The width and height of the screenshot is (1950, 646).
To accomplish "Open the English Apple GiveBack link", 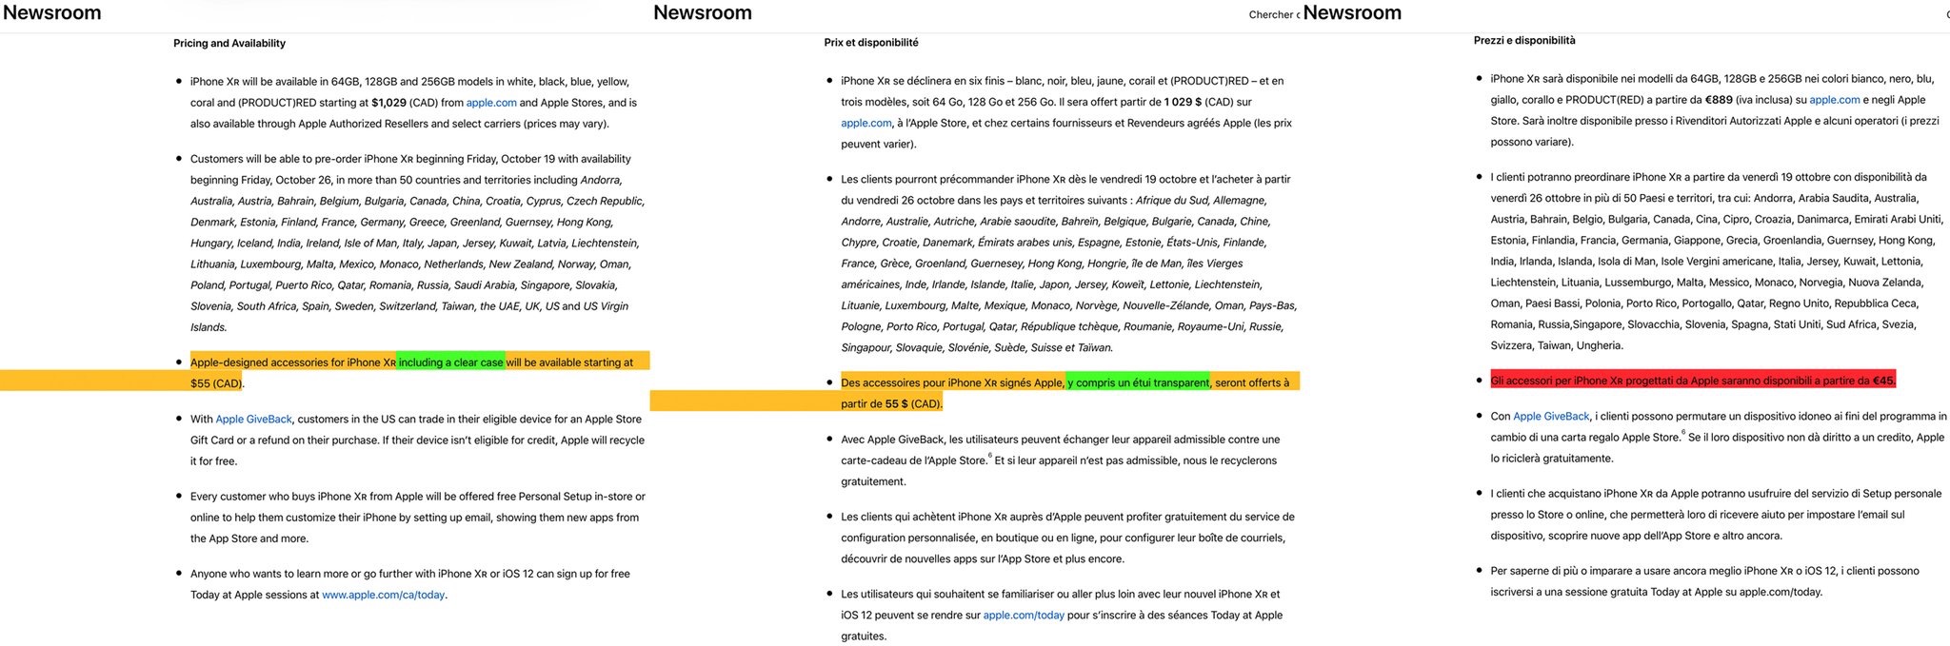I will tap(253, 419).
